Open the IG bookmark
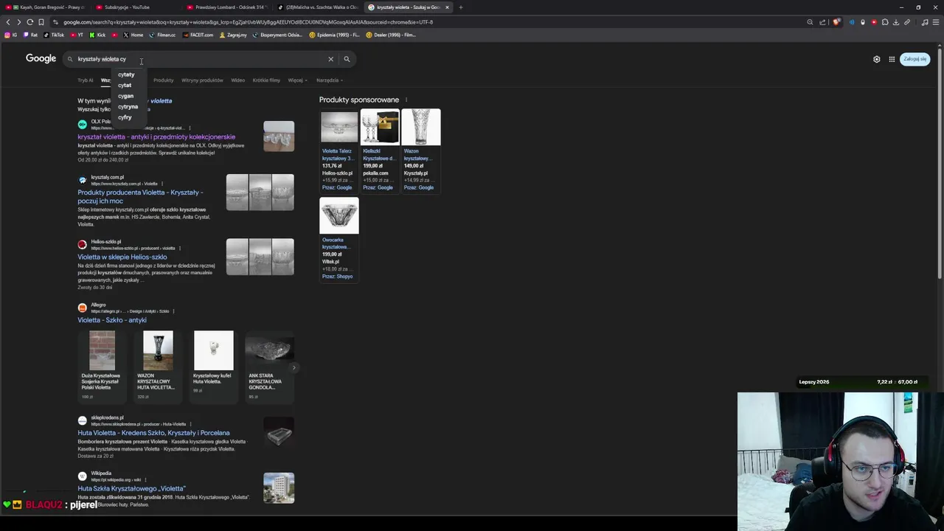This screenshot has height=531, width=944. pyautogui.click(x=10, y=35)
